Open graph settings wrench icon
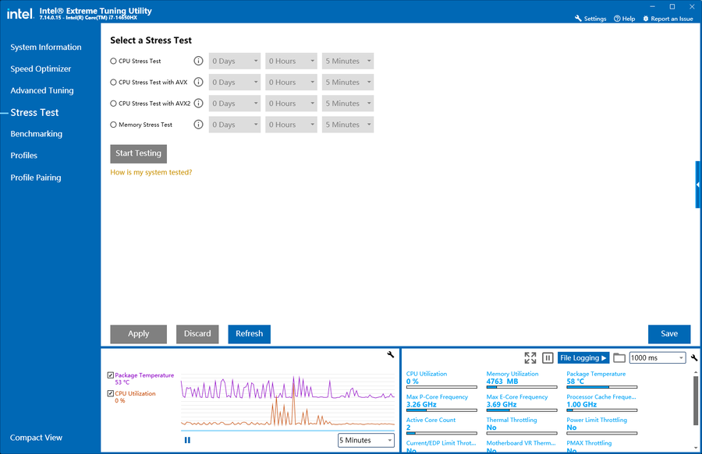 click(391, 355)
